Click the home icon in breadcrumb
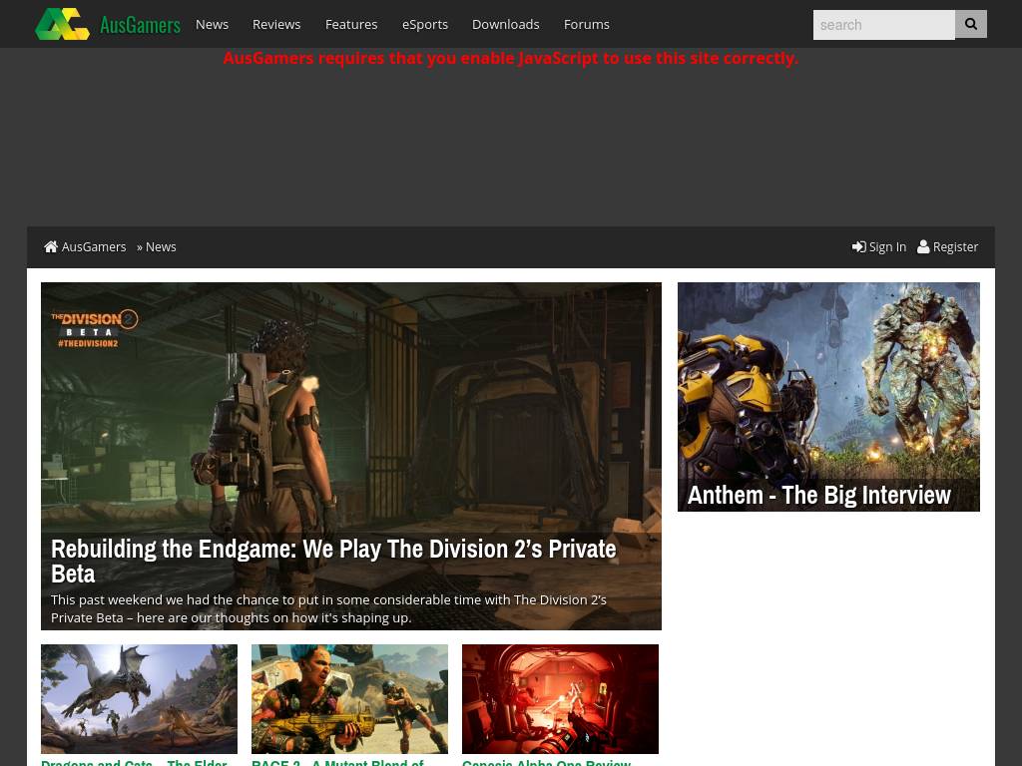 51,246
